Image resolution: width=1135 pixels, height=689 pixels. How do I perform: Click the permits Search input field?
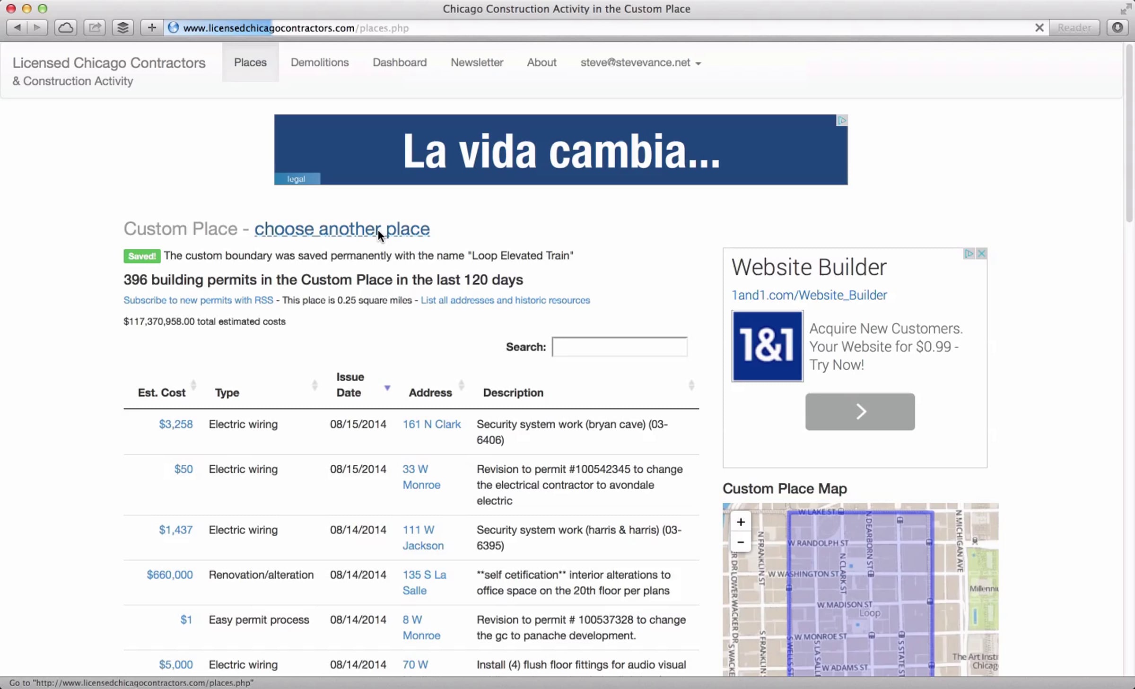click(620, 347)
